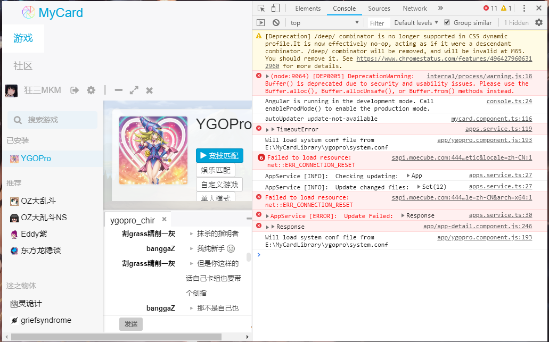Click the red error count icon

486,8
